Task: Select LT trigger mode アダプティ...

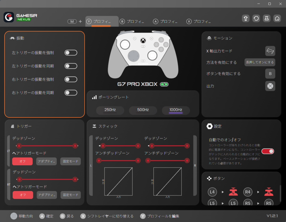Action: [x=46, y=161]
